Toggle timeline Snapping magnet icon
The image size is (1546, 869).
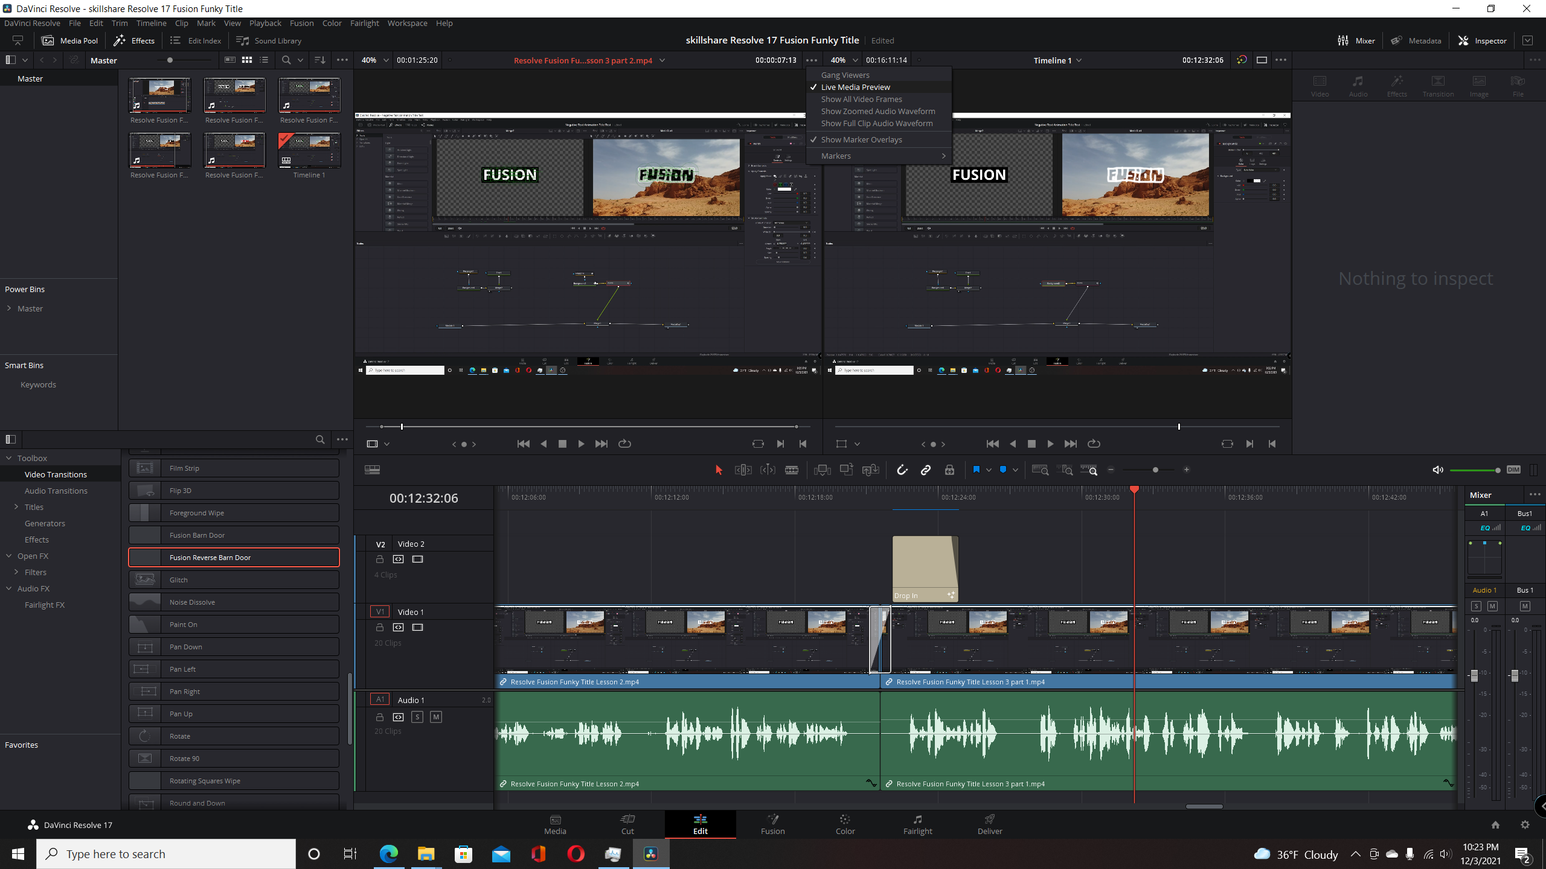coord(902,470)
